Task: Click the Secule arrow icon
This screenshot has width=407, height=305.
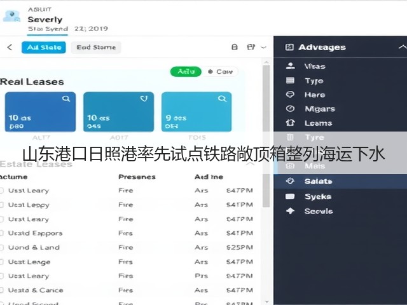Action: pos(290,210)
